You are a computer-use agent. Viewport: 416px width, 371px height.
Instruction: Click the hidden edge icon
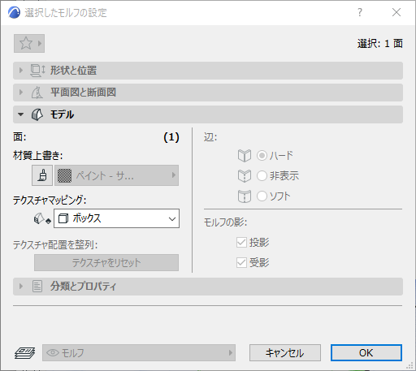point(245,176)
